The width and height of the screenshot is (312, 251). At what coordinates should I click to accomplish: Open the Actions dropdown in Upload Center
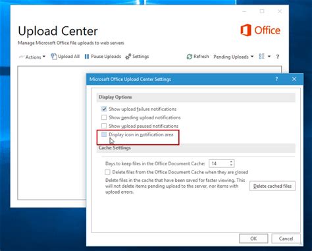pos(32,57)
